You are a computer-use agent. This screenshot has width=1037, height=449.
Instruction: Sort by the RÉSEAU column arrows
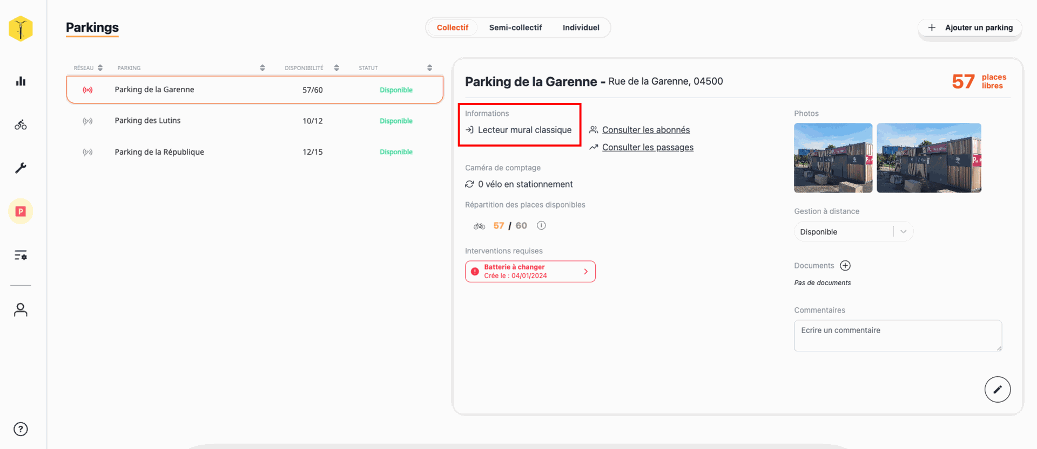click(100, 68)
